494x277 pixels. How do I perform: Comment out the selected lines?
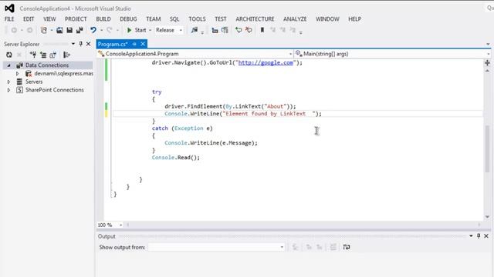(x=239, y=30)
